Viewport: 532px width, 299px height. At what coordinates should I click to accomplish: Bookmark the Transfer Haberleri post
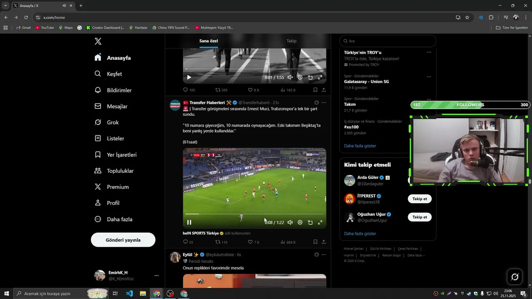(315, 242)
